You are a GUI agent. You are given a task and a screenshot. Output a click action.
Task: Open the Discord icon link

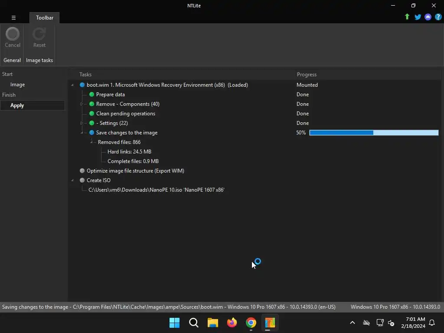point(428,17)
